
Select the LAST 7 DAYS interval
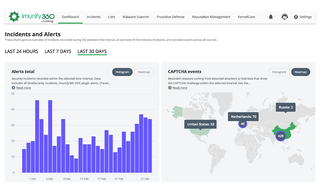(58, 51)
